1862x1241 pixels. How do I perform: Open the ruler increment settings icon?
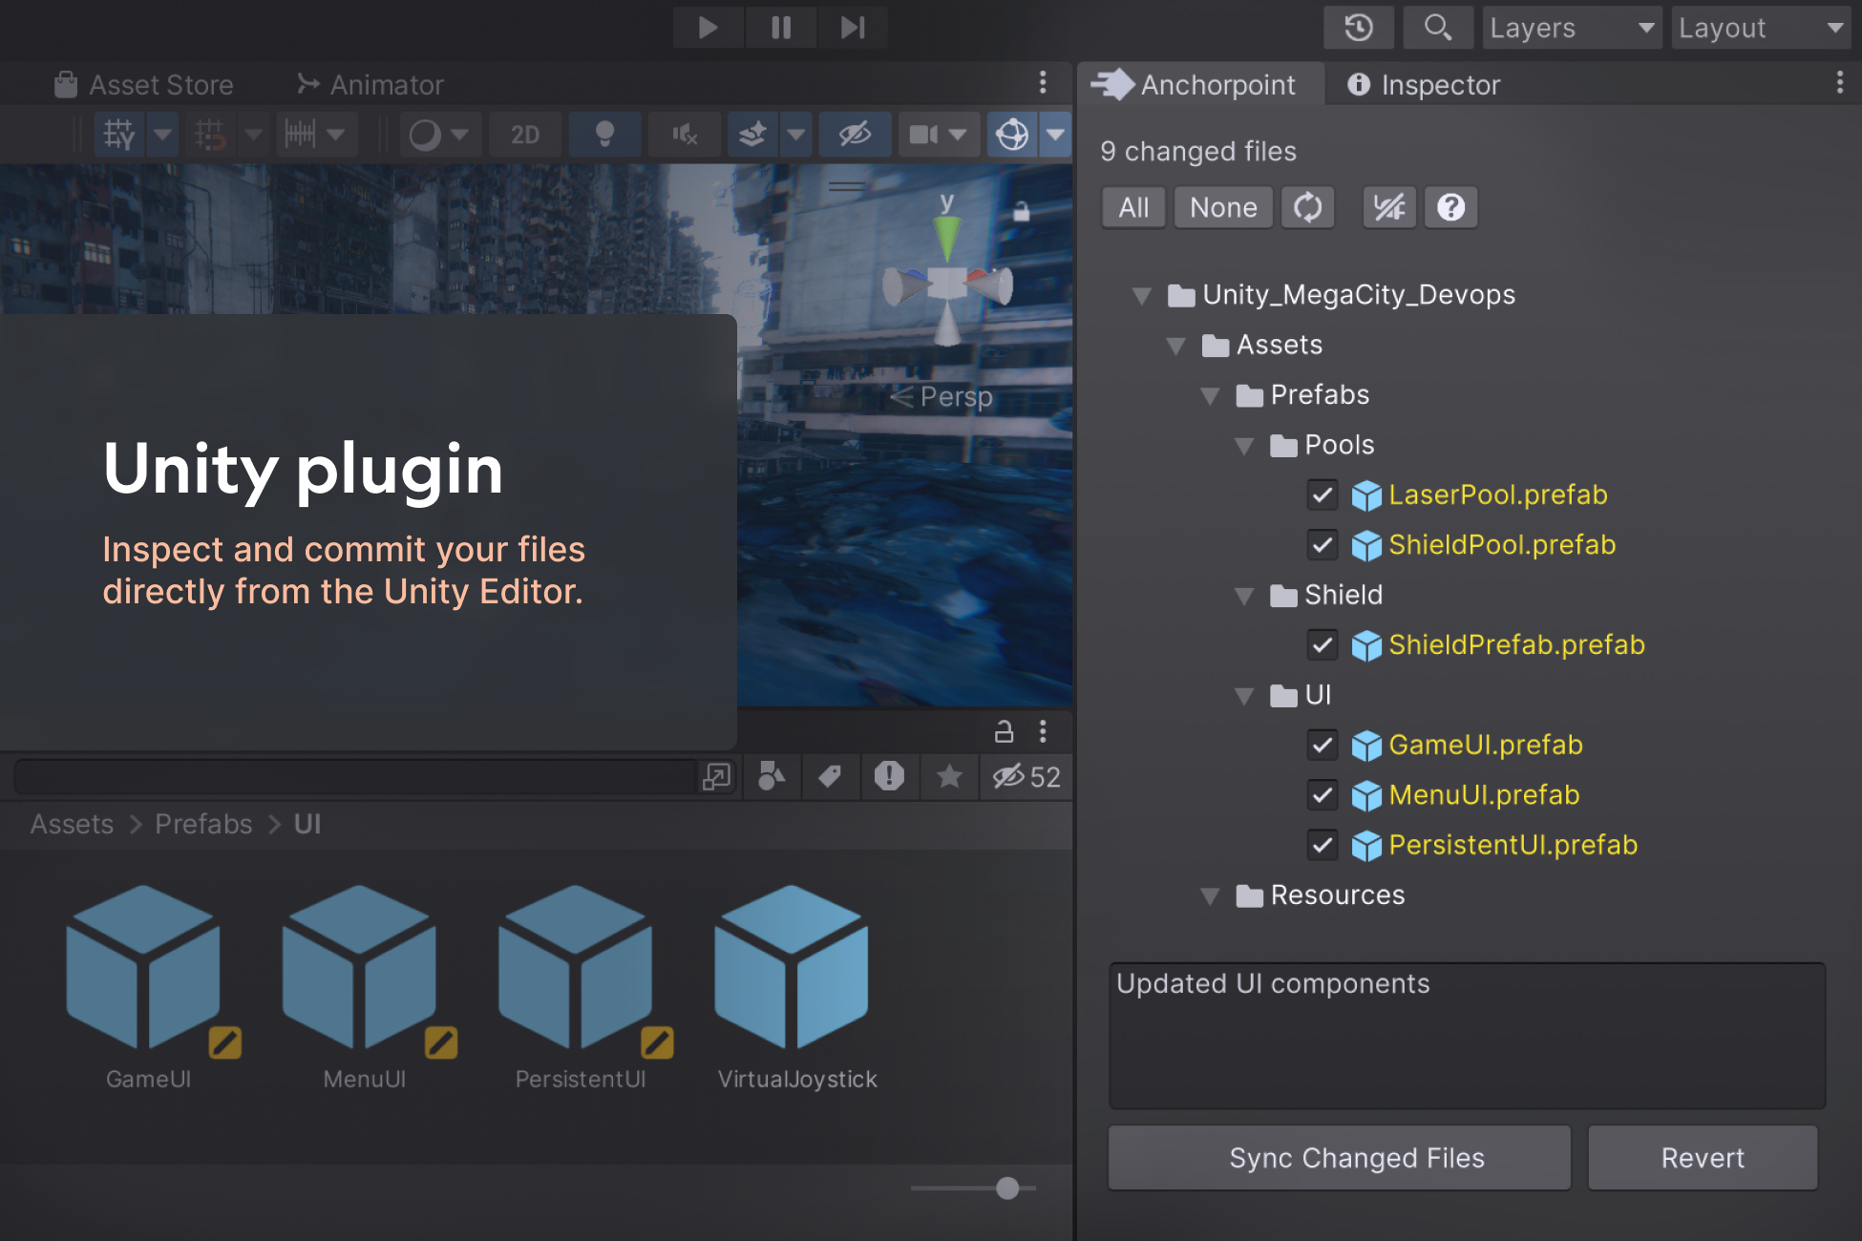[x=300, y=135]
